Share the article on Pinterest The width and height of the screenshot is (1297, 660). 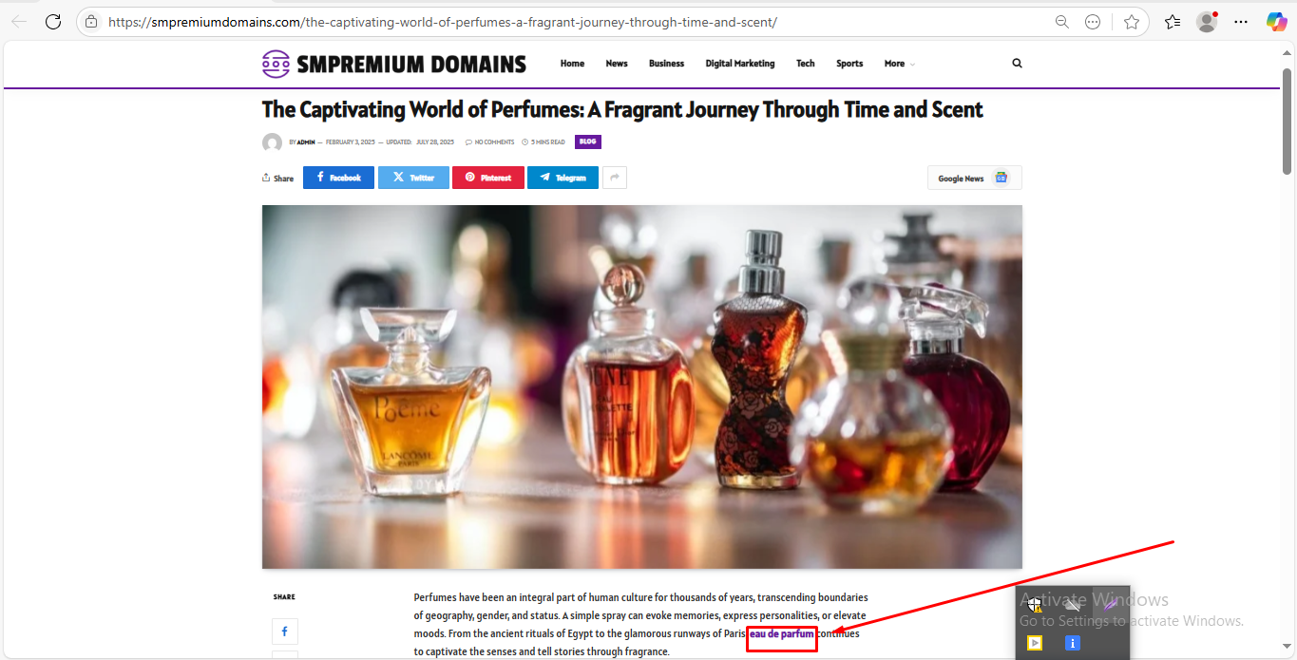[487, 178]
